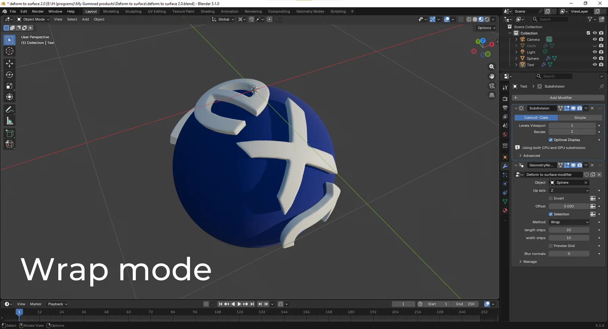Activate the Rotate tool
Image resolution: width=608 pixels, height=329 pixels.
coord(9,75)
